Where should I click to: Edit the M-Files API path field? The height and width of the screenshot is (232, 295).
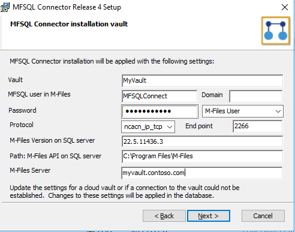202,156
